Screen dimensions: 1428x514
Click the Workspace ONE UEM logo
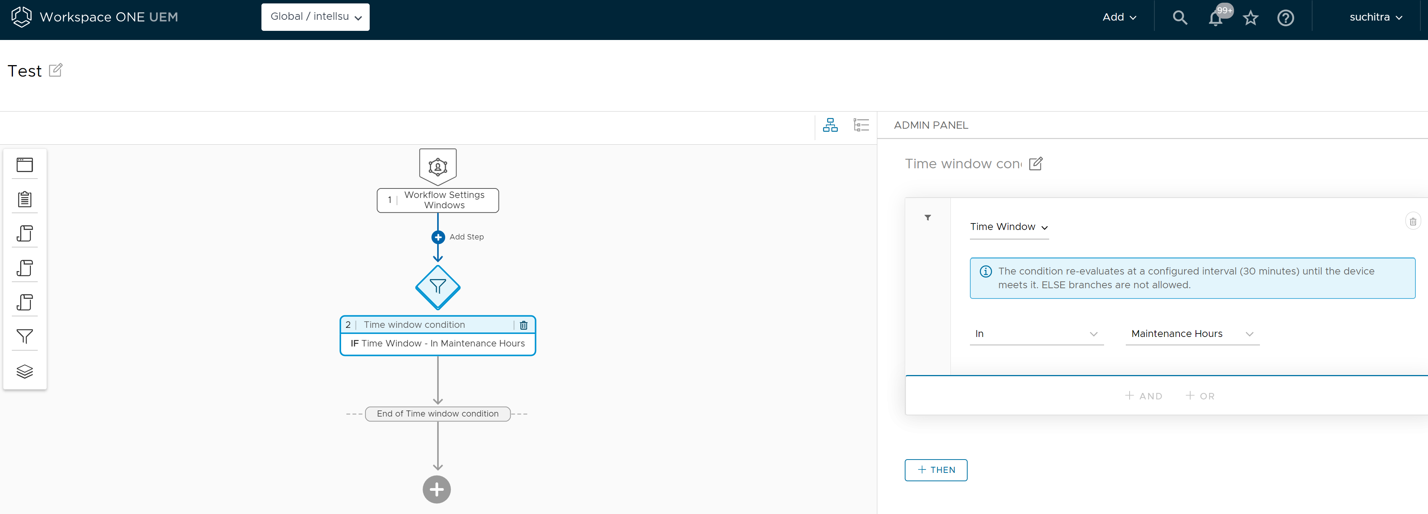click(95, 17)
